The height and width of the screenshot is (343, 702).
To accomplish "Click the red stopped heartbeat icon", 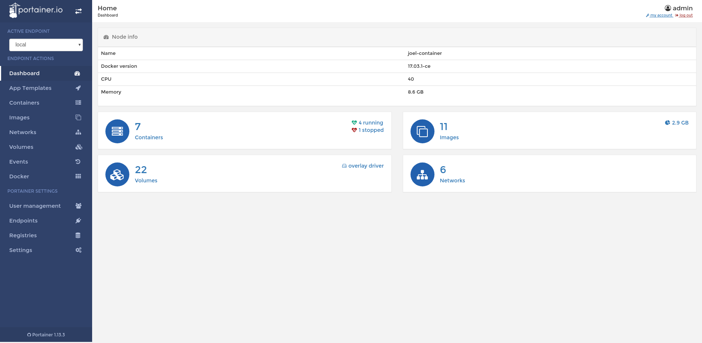I will point(354,130).
